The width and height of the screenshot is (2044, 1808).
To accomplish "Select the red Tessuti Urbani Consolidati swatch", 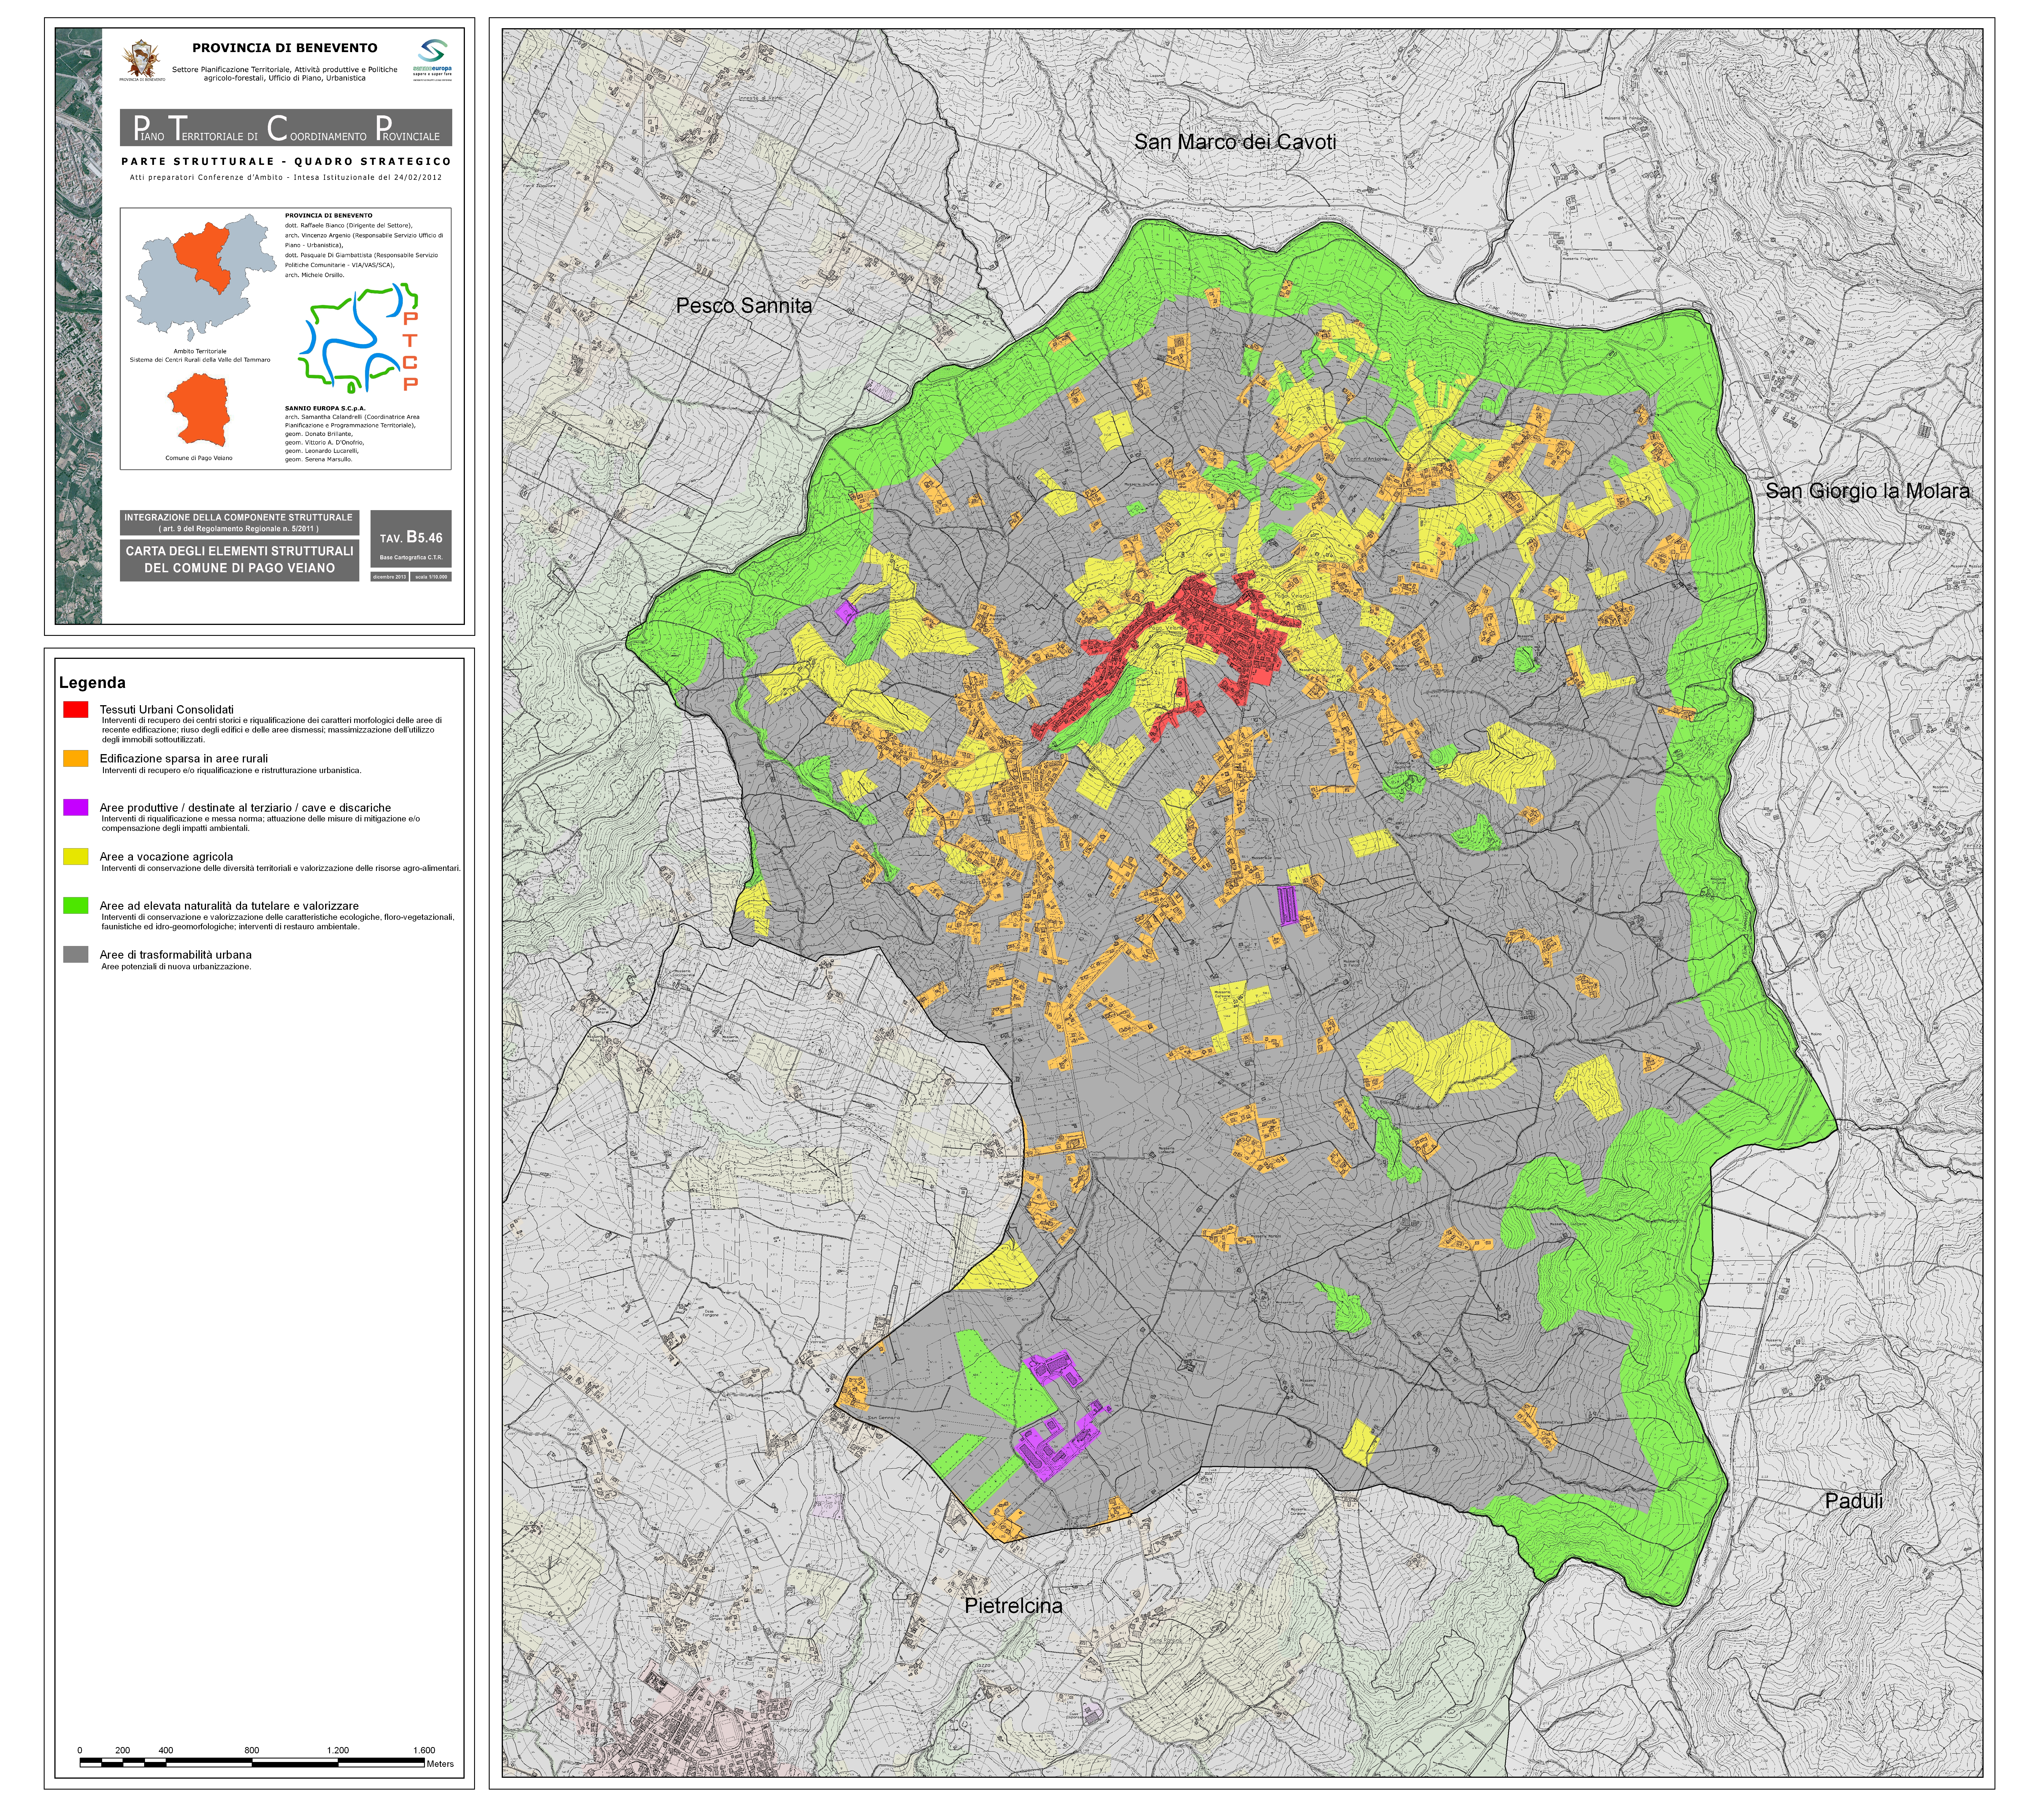I will click(x=76, y=709).
